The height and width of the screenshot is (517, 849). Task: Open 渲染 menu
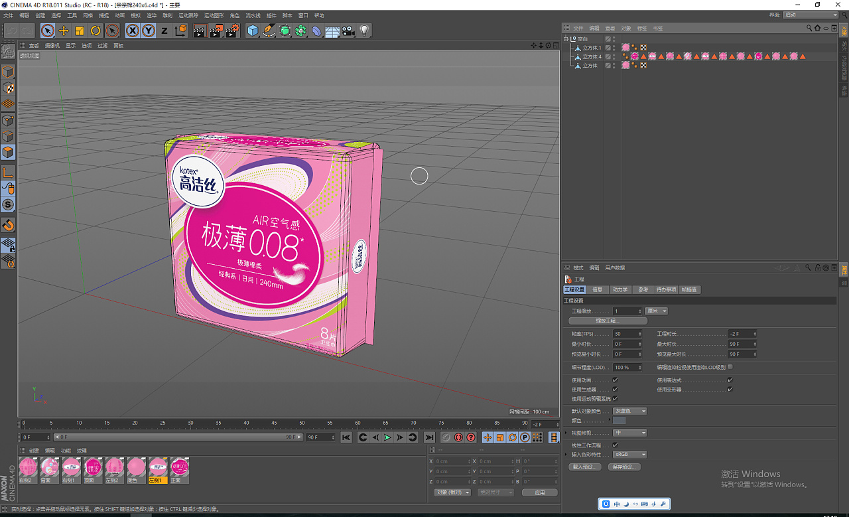click(x=152, y=15)
